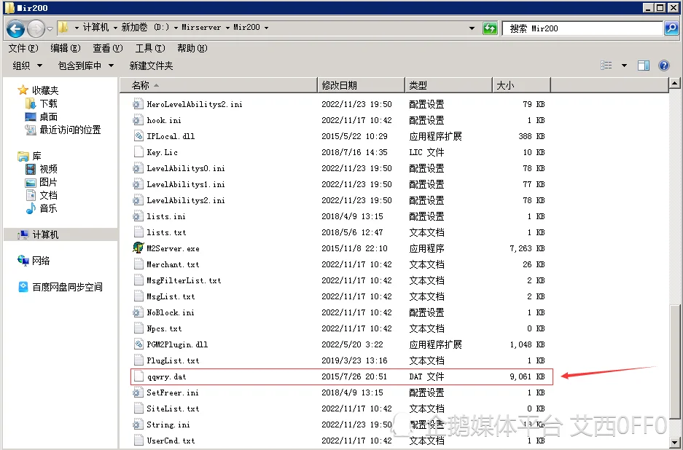Toggle the preview pane icon
Viewport: 683px width, 450px height.
coord(643,66)
